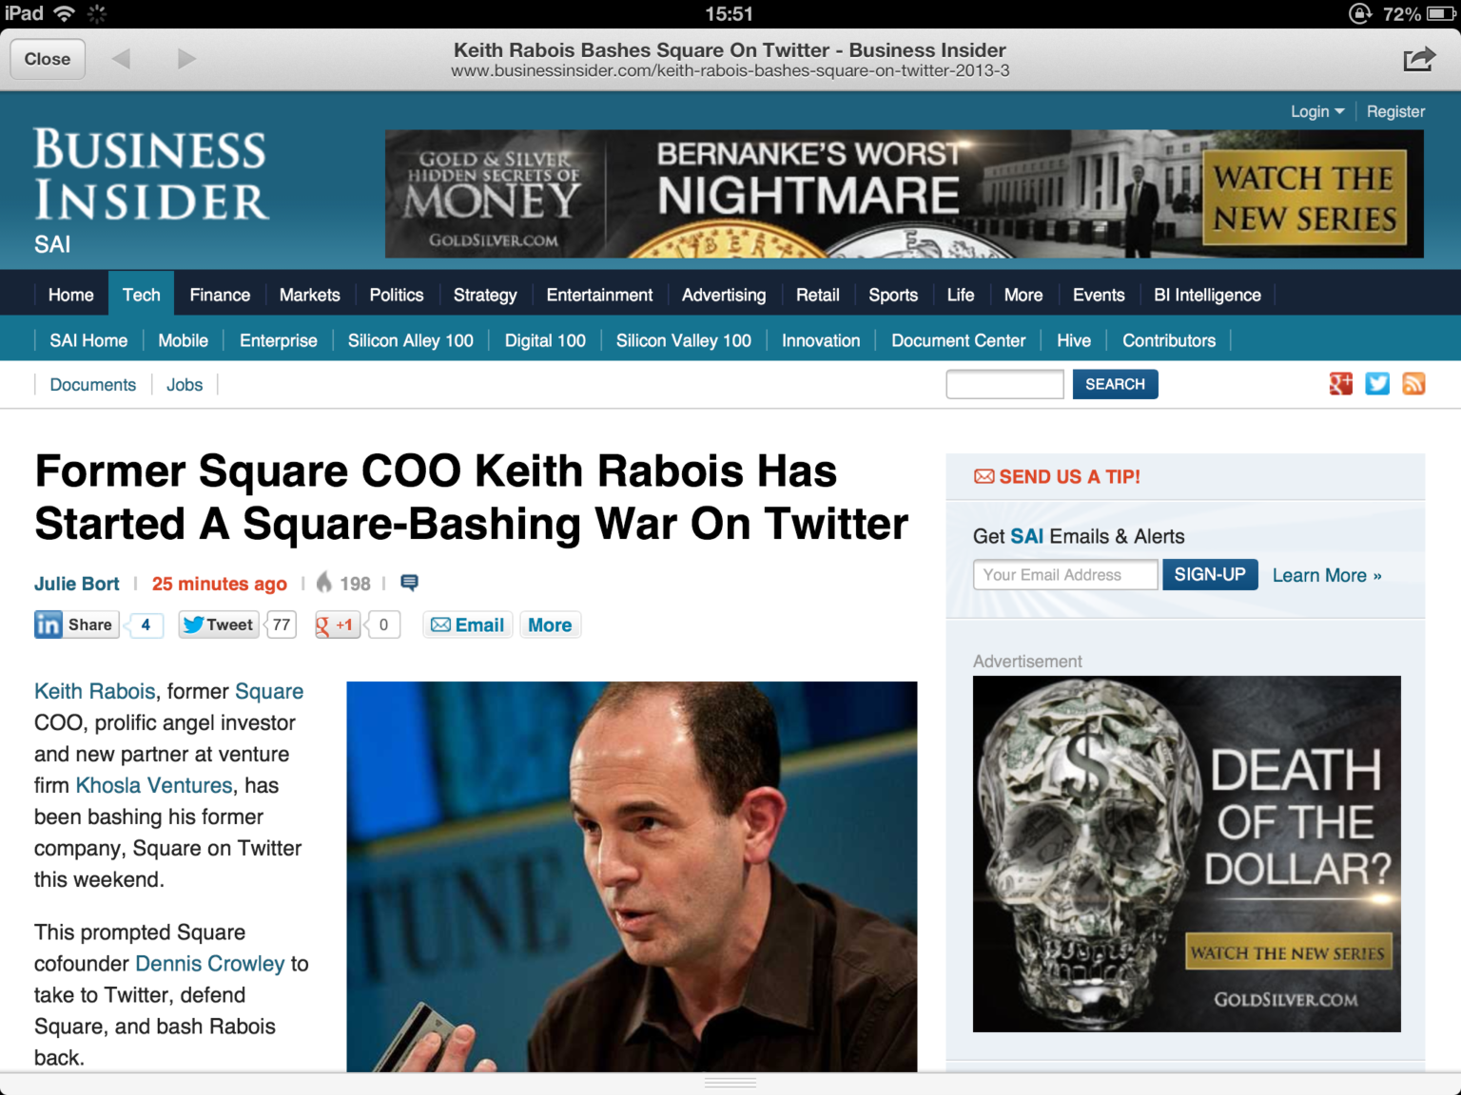Tap the browser forward arrow
The width and height of the screenshot is (1461, 1095).
coord(186,59)
